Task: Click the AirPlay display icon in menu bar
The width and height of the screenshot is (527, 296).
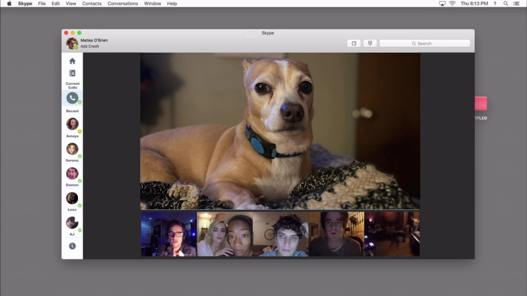Action: coord(442,4)
